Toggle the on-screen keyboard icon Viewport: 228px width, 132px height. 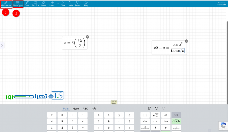(114, 102)
